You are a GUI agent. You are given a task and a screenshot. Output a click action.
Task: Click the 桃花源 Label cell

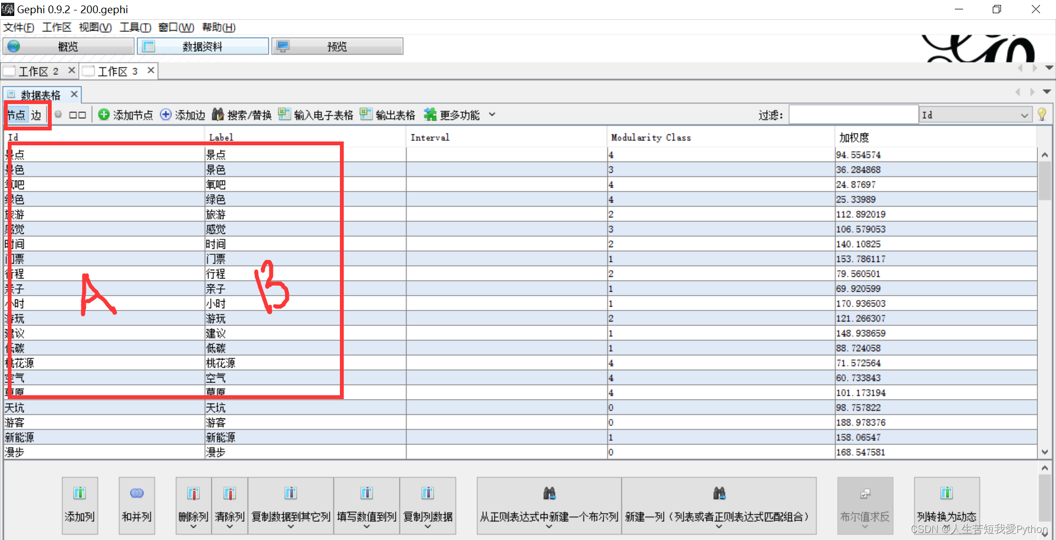[305, 363]
